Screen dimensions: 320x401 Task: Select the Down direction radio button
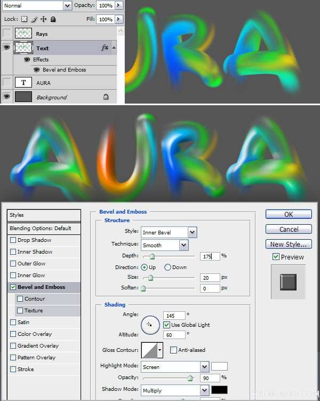click(x=168, y=267)
